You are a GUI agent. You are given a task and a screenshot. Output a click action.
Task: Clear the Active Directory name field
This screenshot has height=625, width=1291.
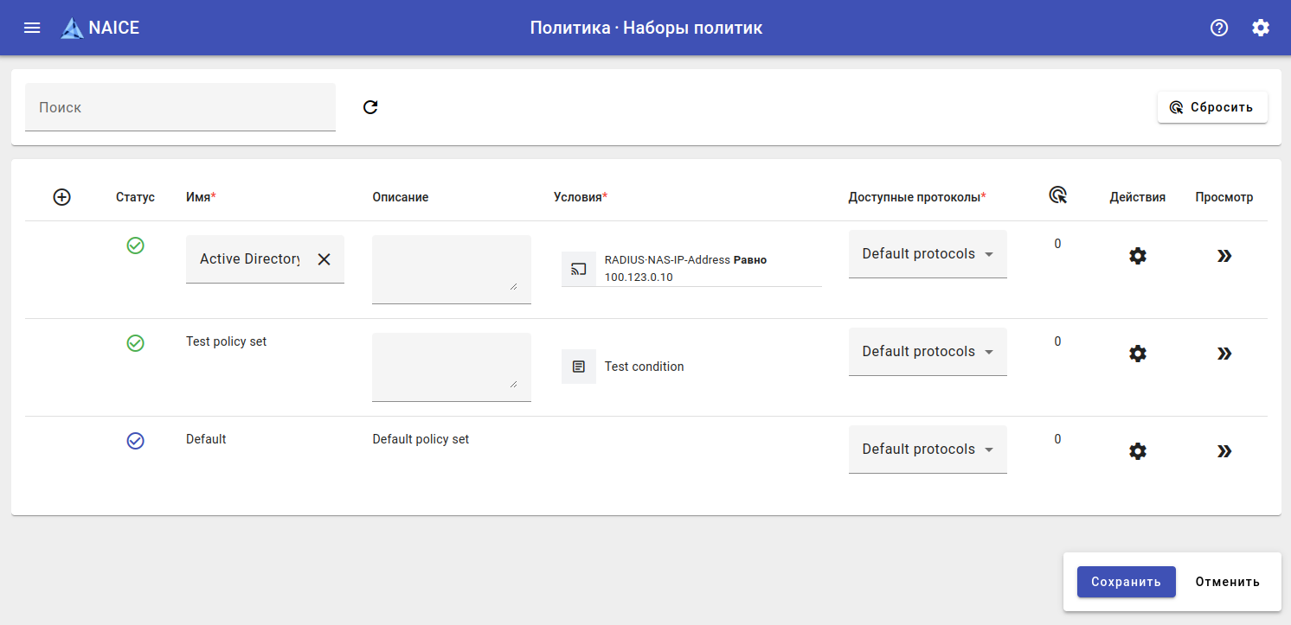324,259
